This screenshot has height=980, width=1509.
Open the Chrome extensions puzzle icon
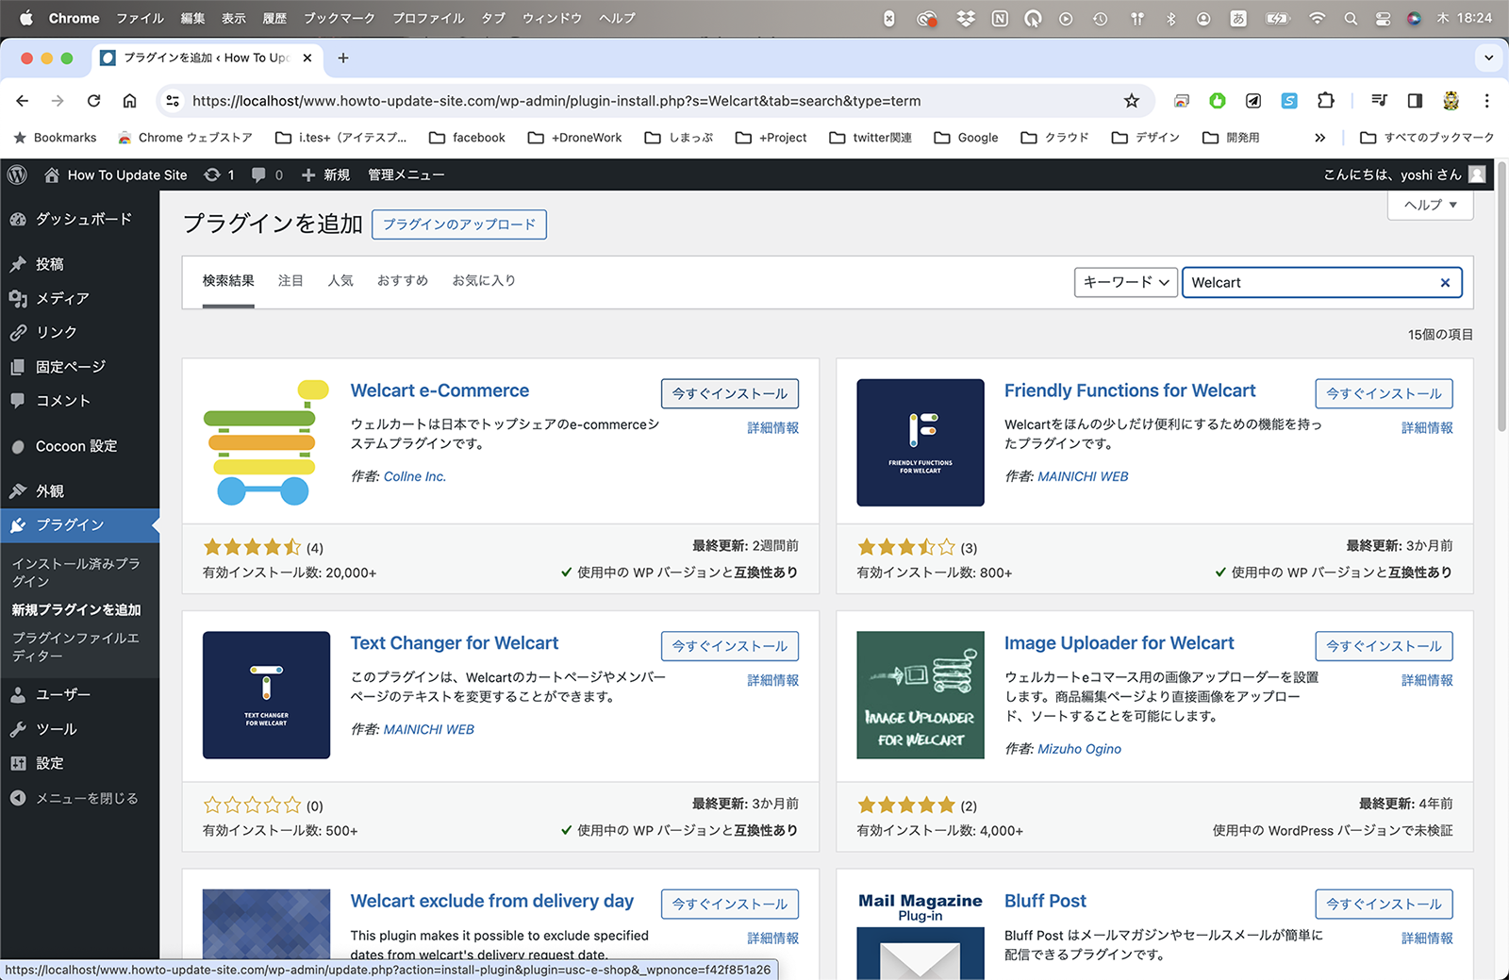(x=1326, y=101)
